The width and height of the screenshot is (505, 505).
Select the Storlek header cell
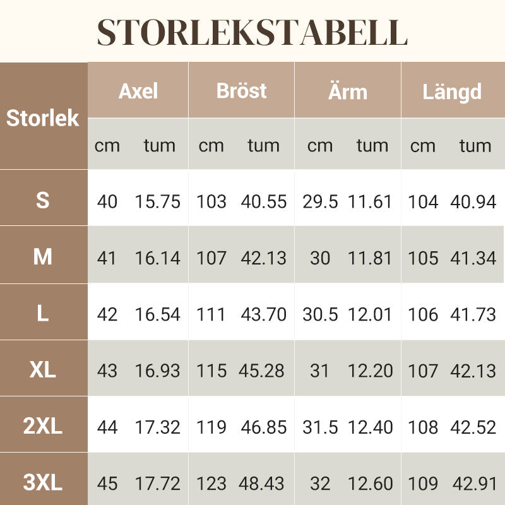[44, 116]
